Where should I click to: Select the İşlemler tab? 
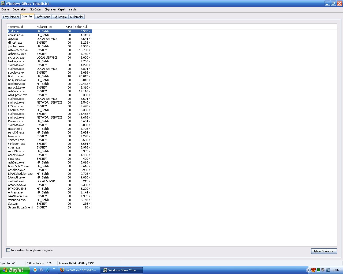(x=27, y=16)
